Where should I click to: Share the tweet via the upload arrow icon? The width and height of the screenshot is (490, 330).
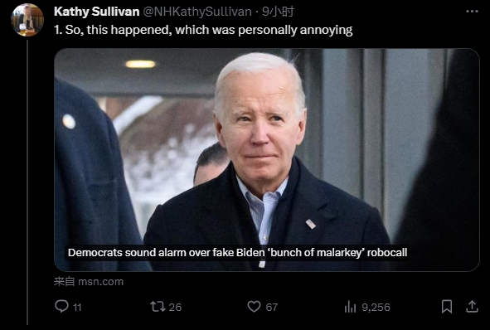tap(472, 307)
